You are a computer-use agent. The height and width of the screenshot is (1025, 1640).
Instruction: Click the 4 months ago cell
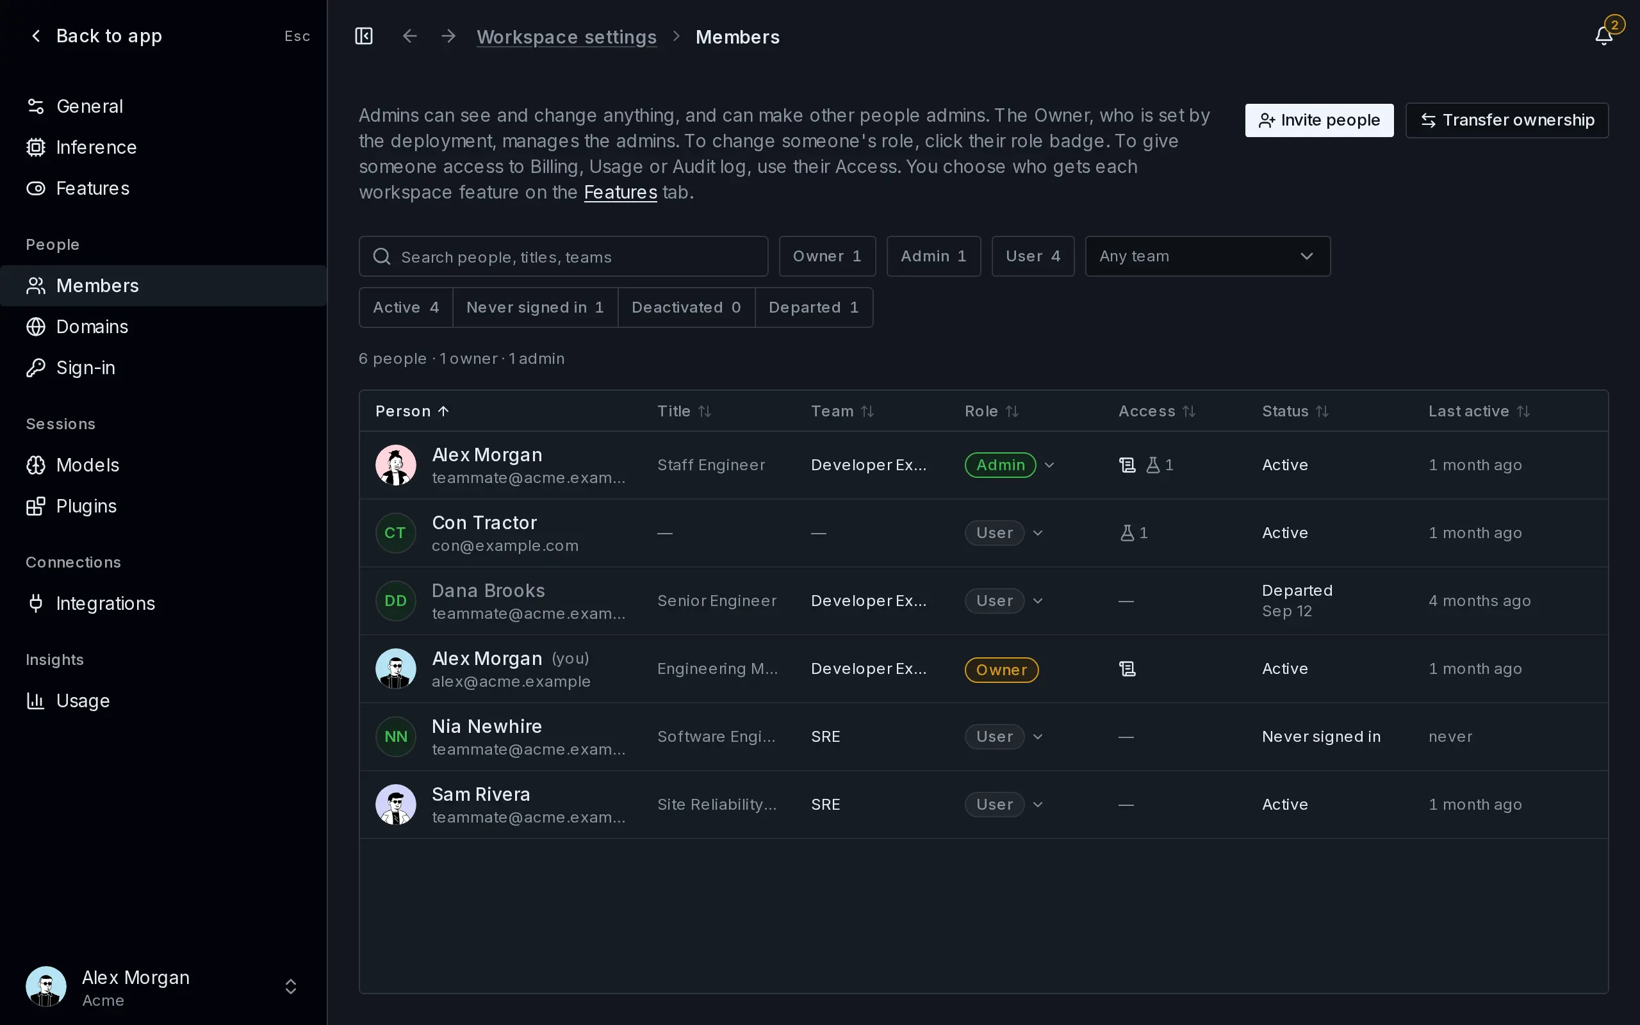click(1479, 601)
